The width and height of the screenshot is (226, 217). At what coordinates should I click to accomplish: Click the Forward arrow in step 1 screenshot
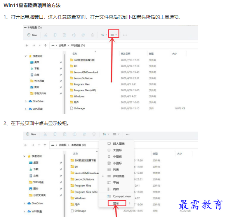(x=34, y=45)
